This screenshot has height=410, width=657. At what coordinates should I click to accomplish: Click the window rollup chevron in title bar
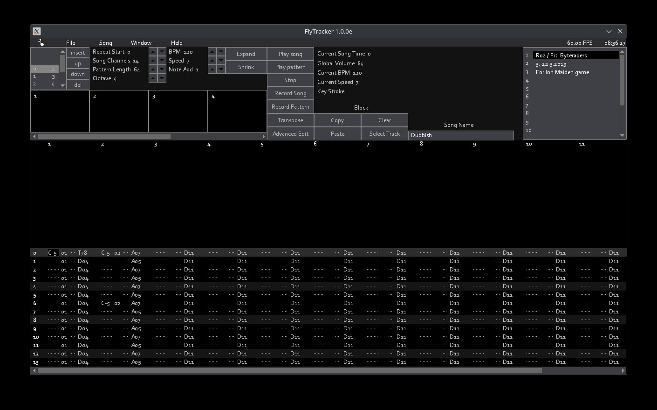(609, 31)
